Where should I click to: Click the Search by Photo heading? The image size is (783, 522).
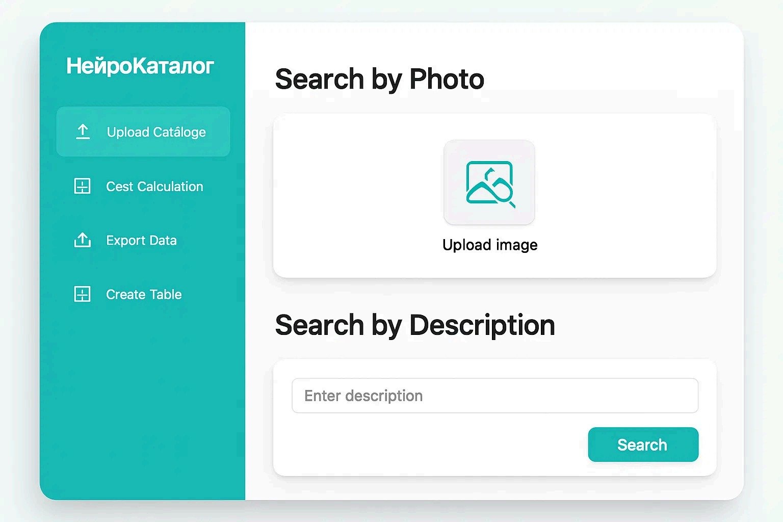coord(380,80)
